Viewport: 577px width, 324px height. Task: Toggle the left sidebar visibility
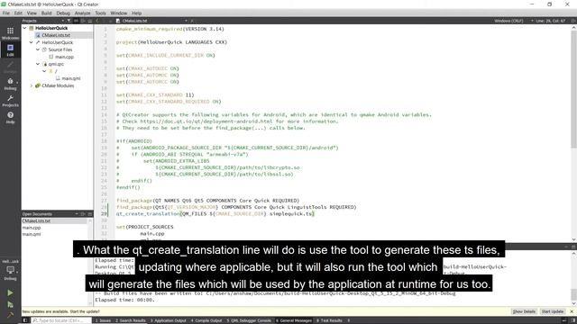pos(25,320)
